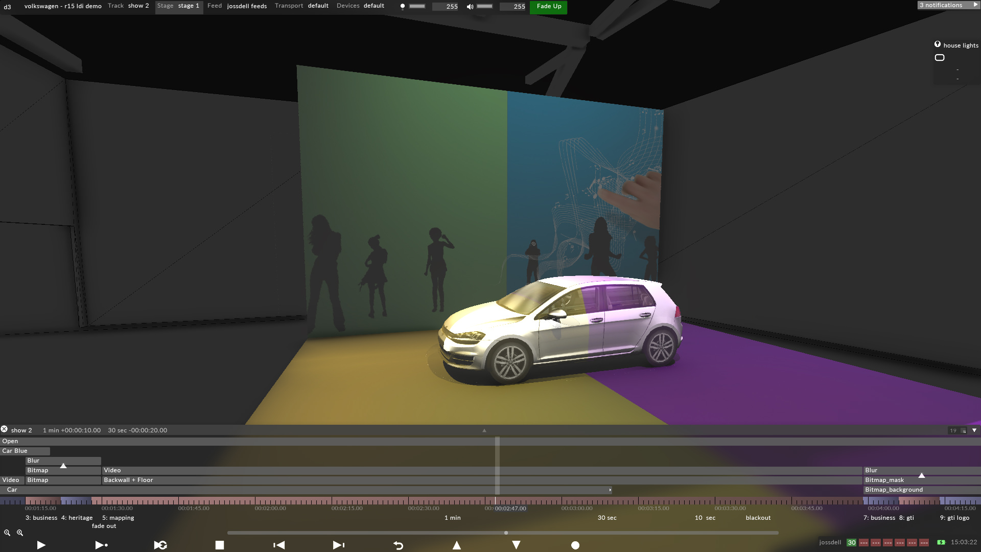
Task: Open the Stage stage 1 menu
Action: click(178, 6)
